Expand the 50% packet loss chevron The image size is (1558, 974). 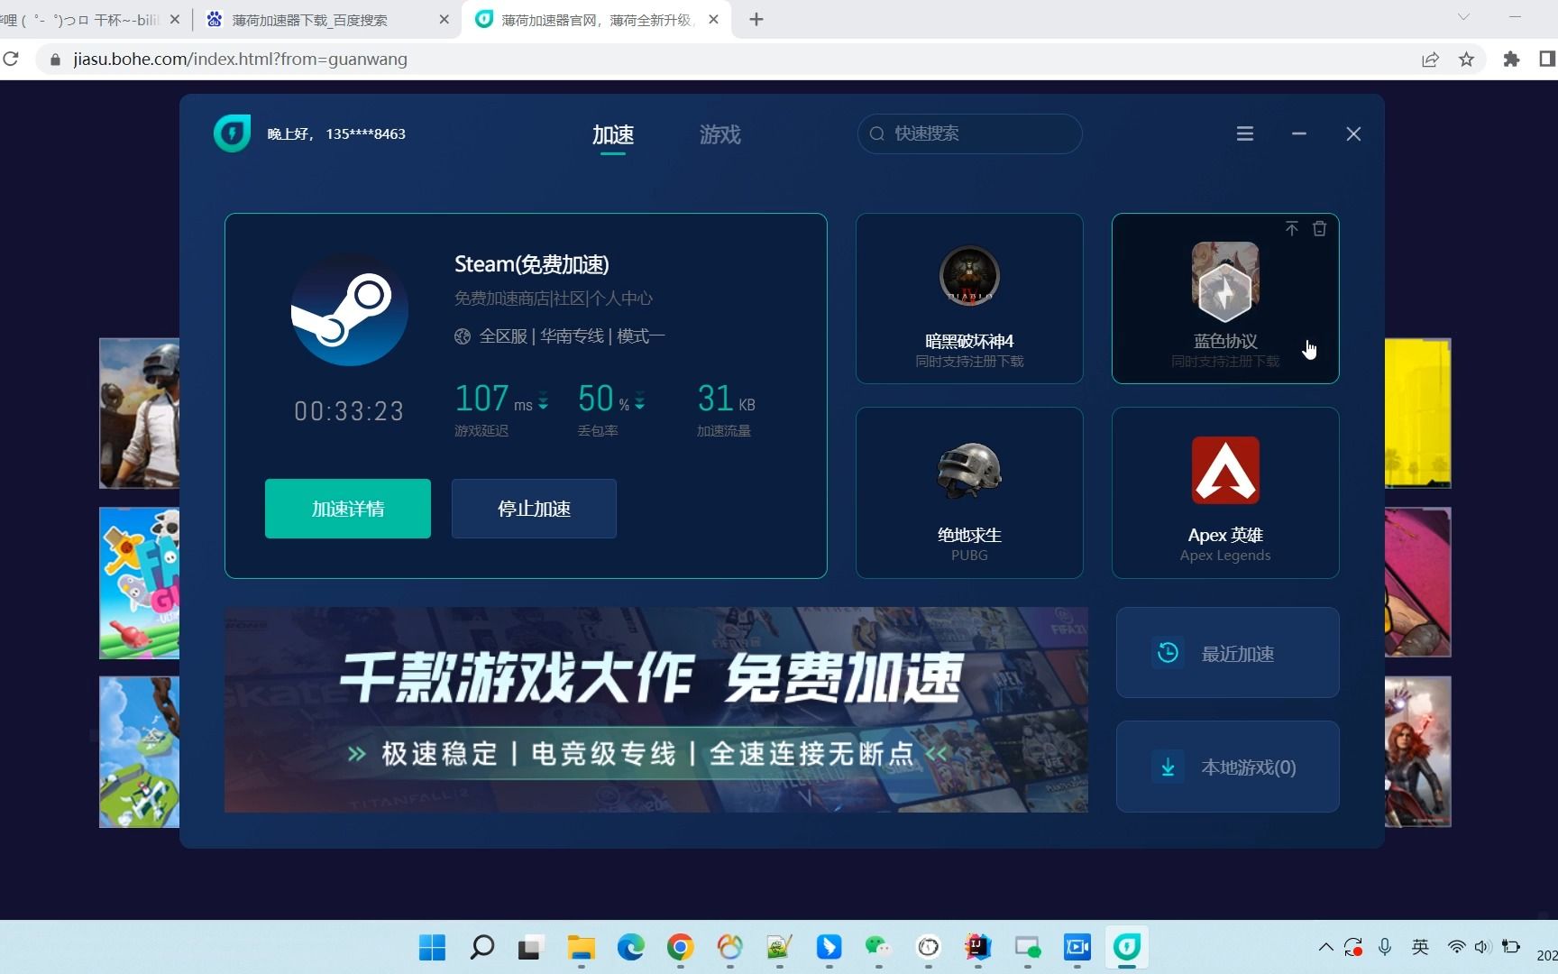coord(639,401)
